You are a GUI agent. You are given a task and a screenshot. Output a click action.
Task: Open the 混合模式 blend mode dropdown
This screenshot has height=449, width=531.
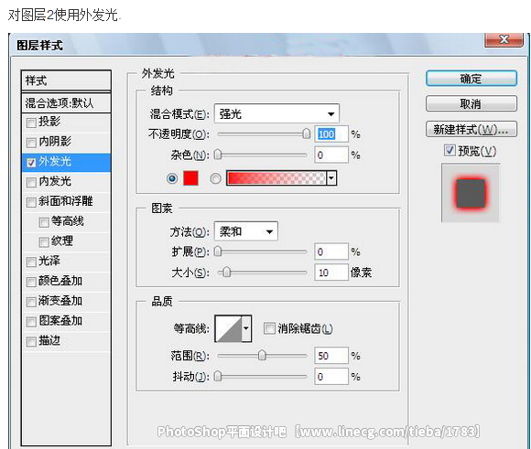click(276, 113)
